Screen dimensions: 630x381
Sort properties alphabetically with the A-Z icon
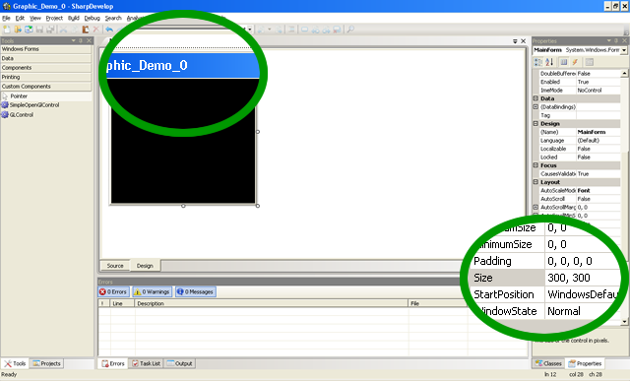click(549, 62)
